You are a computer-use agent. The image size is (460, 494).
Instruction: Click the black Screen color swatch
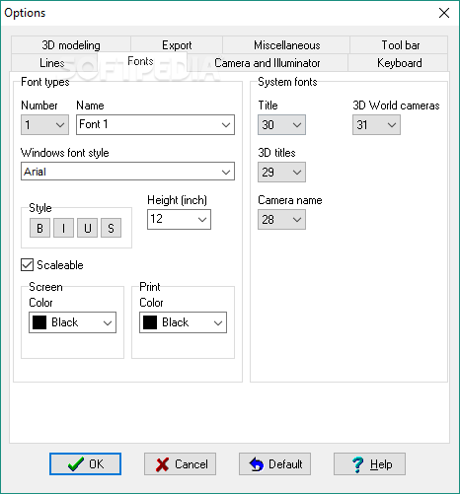pyautogui.click(x=39, y=322)
